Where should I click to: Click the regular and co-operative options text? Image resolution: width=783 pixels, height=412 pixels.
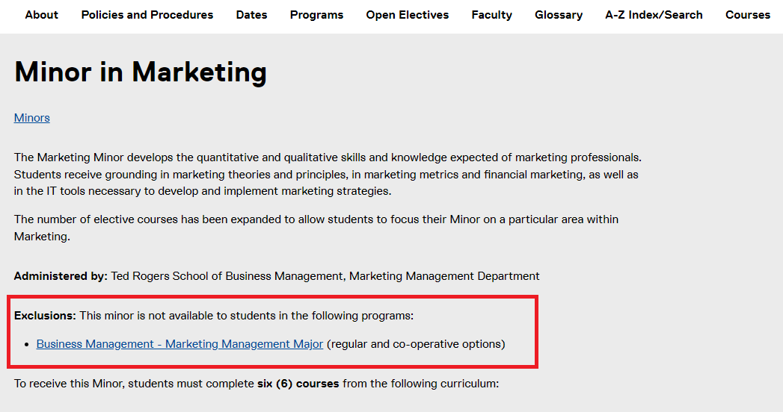click(416, 344)
